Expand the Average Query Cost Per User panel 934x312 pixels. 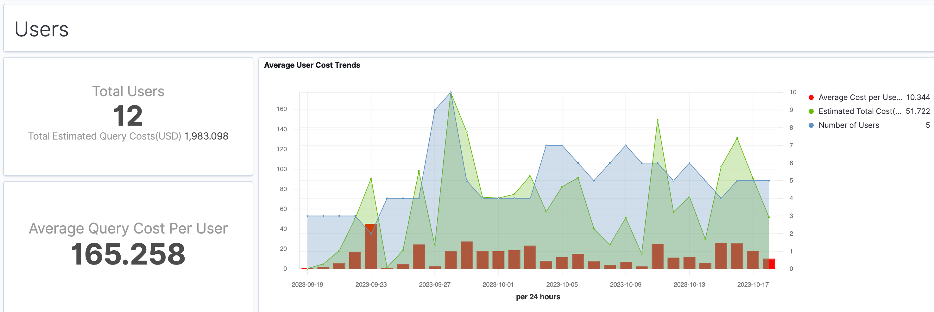(x=128, y=228)
